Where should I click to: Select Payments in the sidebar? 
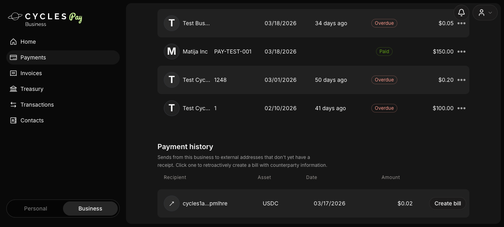(63, 57)
